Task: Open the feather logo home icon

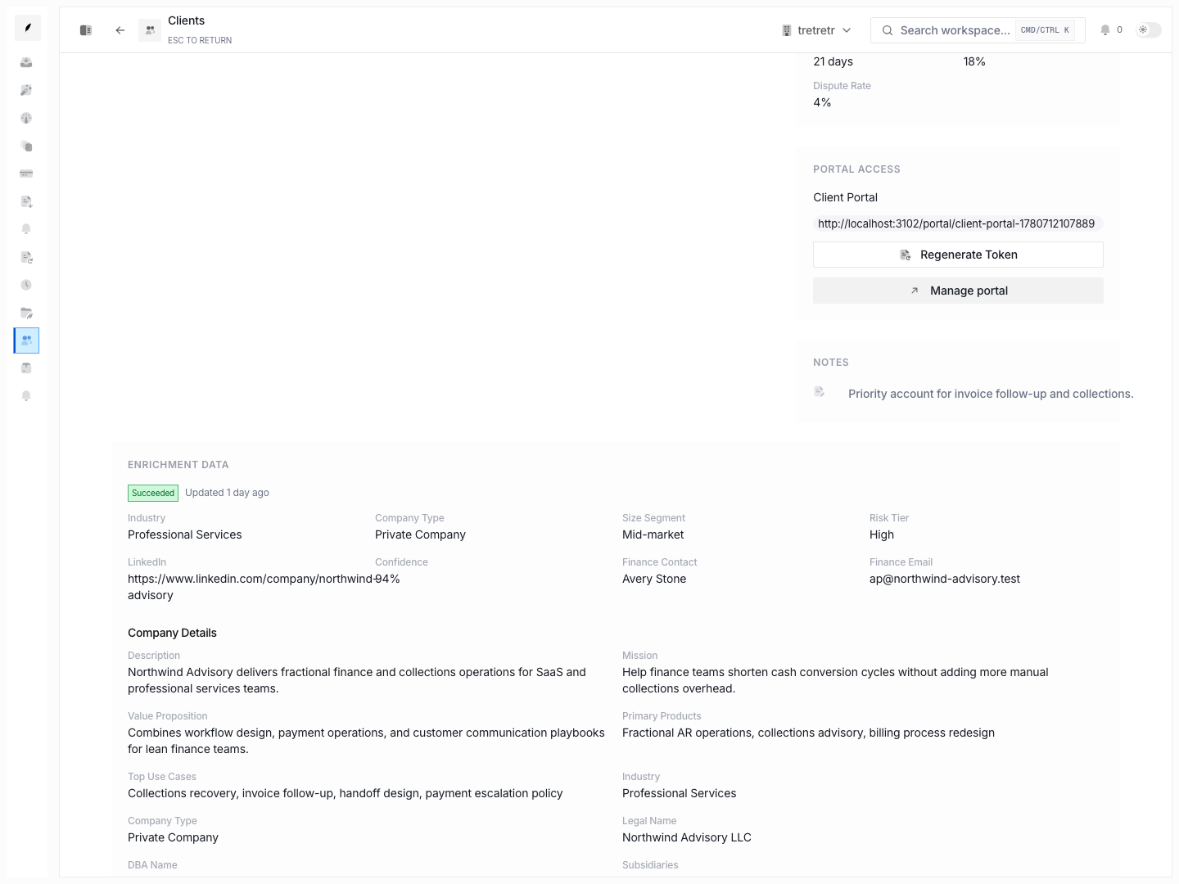Action: 28,28
